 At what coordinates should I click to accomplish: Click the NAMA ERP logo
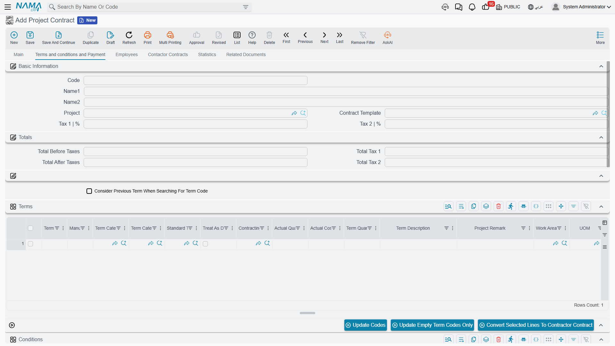[x=29, y=7]
